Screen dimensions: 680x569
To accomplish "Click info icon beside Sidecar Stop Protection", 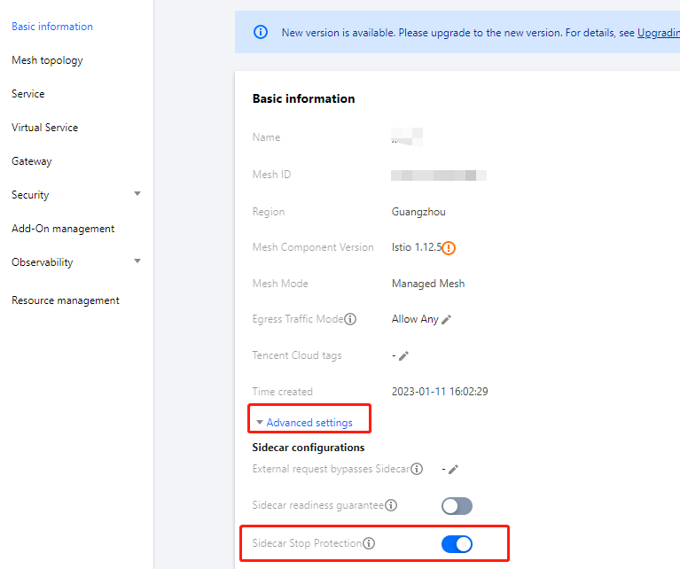I will (369, 543).
